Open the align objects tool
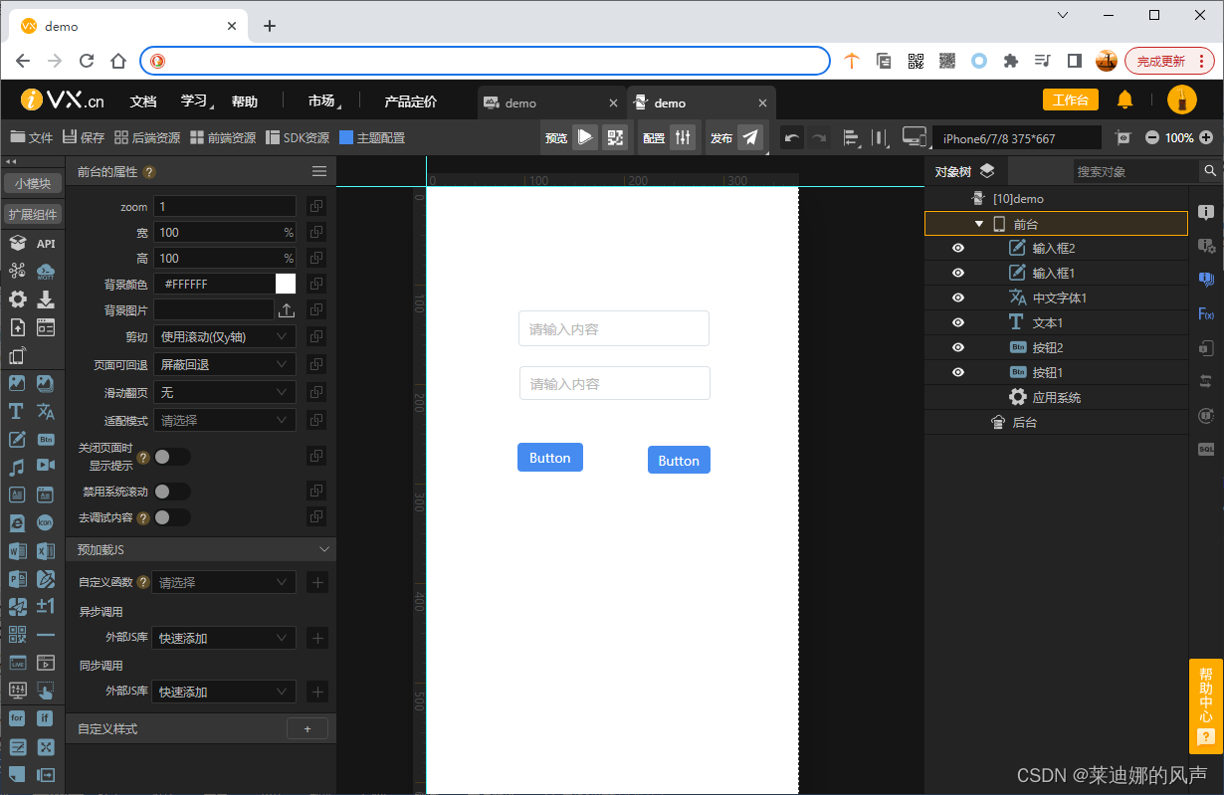The image size is (1224, 795). coord(851,137)
